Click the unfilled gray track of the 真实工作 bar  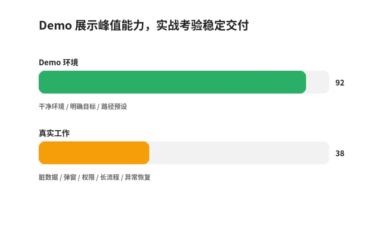(x=239, y=153)
